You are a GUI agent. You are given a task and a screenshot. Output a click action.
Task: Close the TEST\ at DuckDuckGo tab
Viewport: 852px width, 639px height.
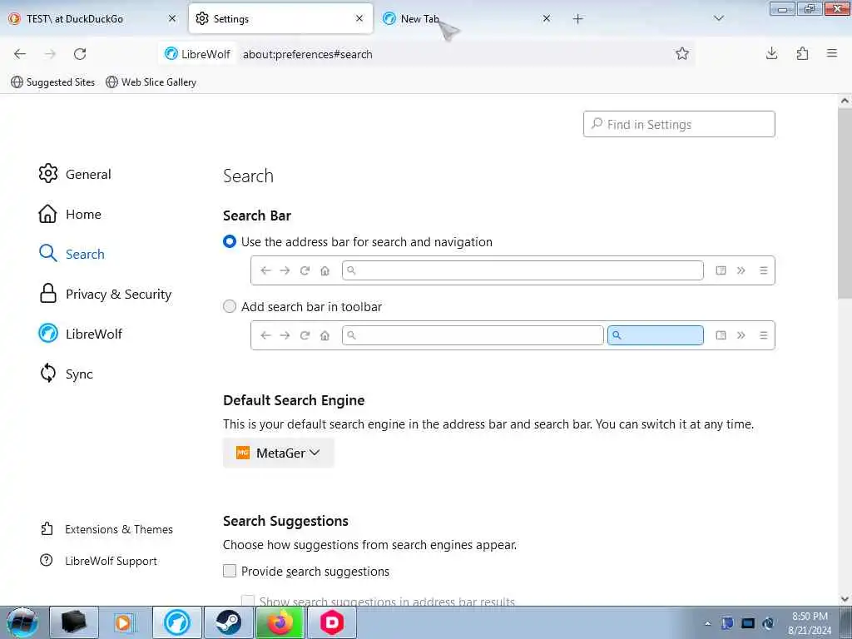coord(171,18)
